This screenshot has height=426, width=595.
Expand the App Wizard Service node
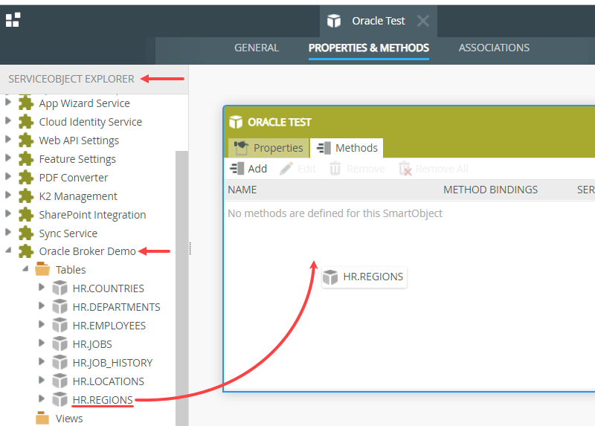pyautogui.click(x=8, y=102)
